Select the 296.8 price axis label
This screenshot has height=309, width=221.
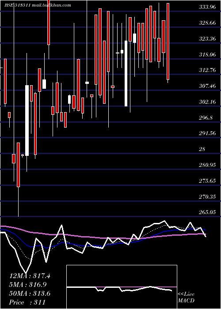[206, 118]
